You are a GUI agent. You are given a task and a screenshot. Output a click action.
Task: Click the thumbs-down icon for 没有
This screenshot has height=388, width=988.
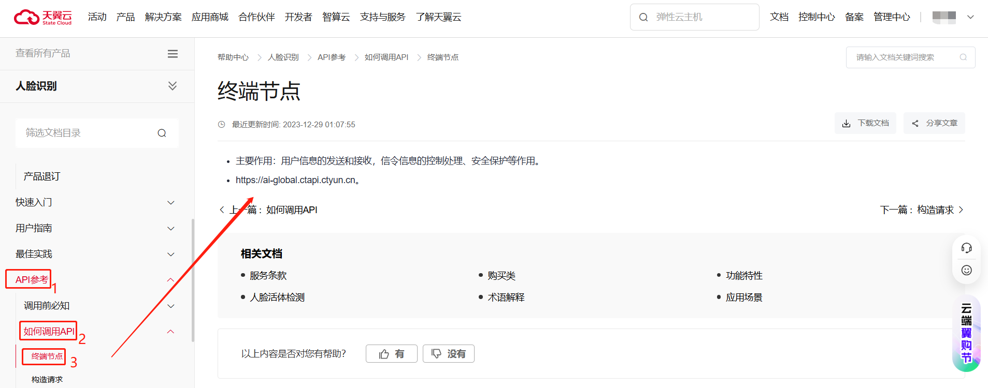click(x=436, y=354)
